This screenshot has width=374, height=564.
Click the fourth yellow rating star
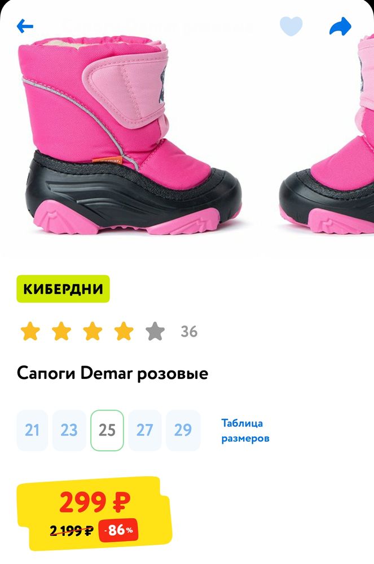coord(124,331)
